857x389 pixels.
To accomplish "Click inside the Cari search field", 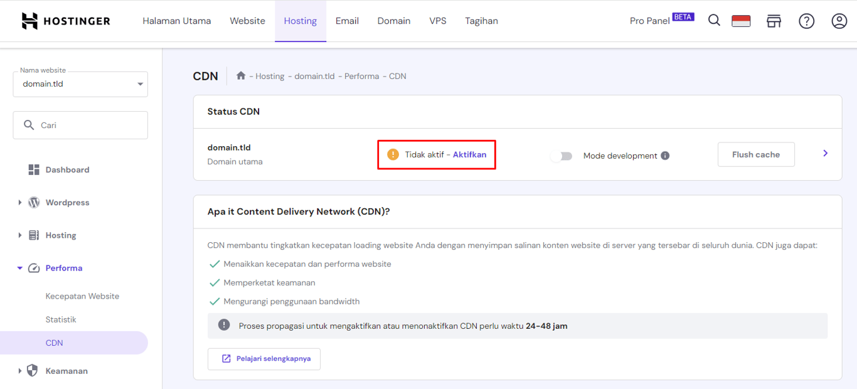I will tap(80, 125).
